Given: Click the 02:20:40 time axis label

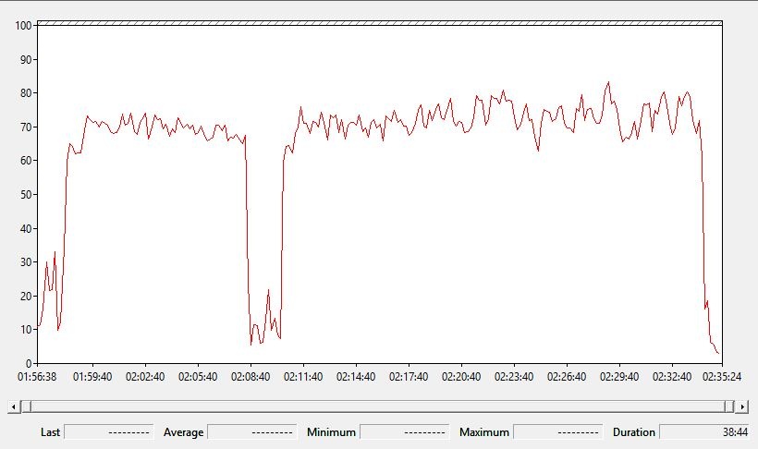Looking at the screenshot, I should pyautogui.click(x=461, y=377).
